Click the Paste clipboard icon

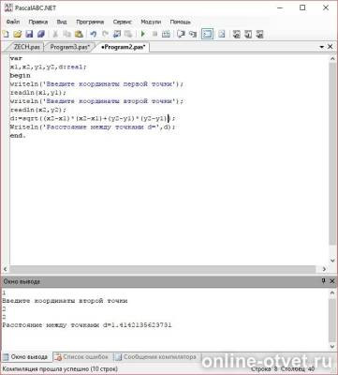(x=79, y=34)
